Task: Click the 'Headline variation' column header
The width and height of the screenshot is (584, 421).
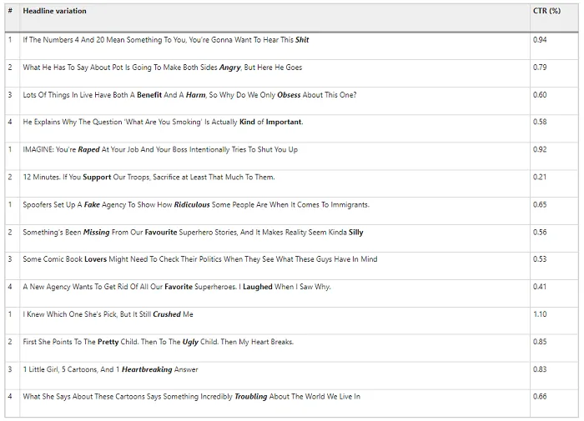Action: [x=54, y=11]
